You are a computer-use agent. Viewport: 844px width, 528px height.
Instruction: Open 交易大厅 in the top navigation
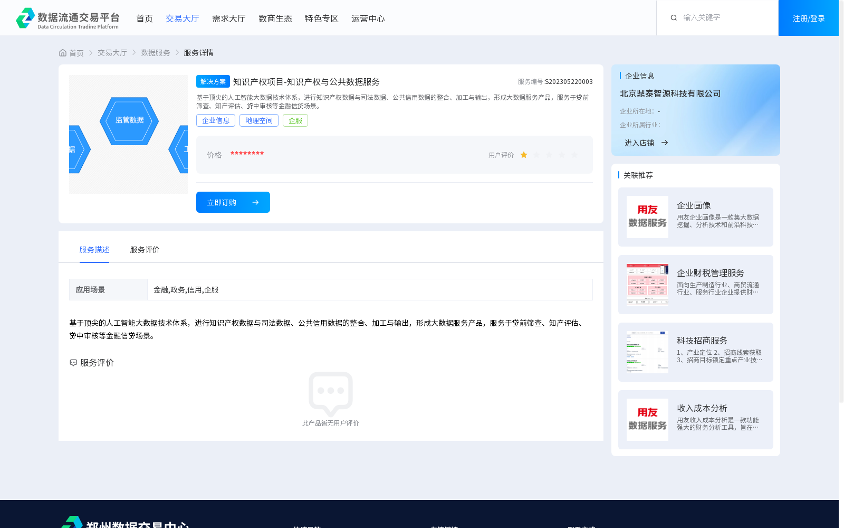coord(183,18)
